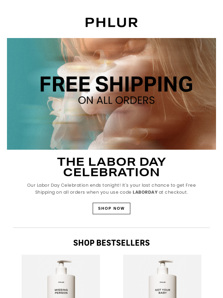
Task: Click the blonde hair in hero image
Action: pos(188,63)
